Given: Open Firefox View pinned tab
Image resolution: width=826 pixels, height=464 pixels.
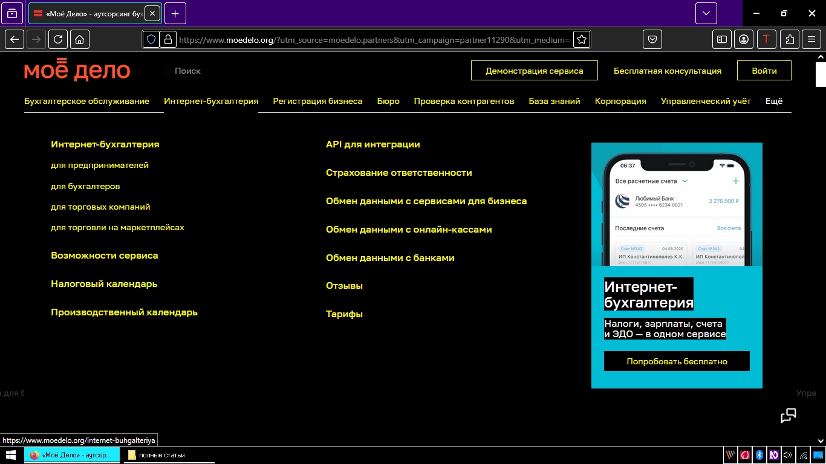Looking at the screenshot, I should (13, 13).
